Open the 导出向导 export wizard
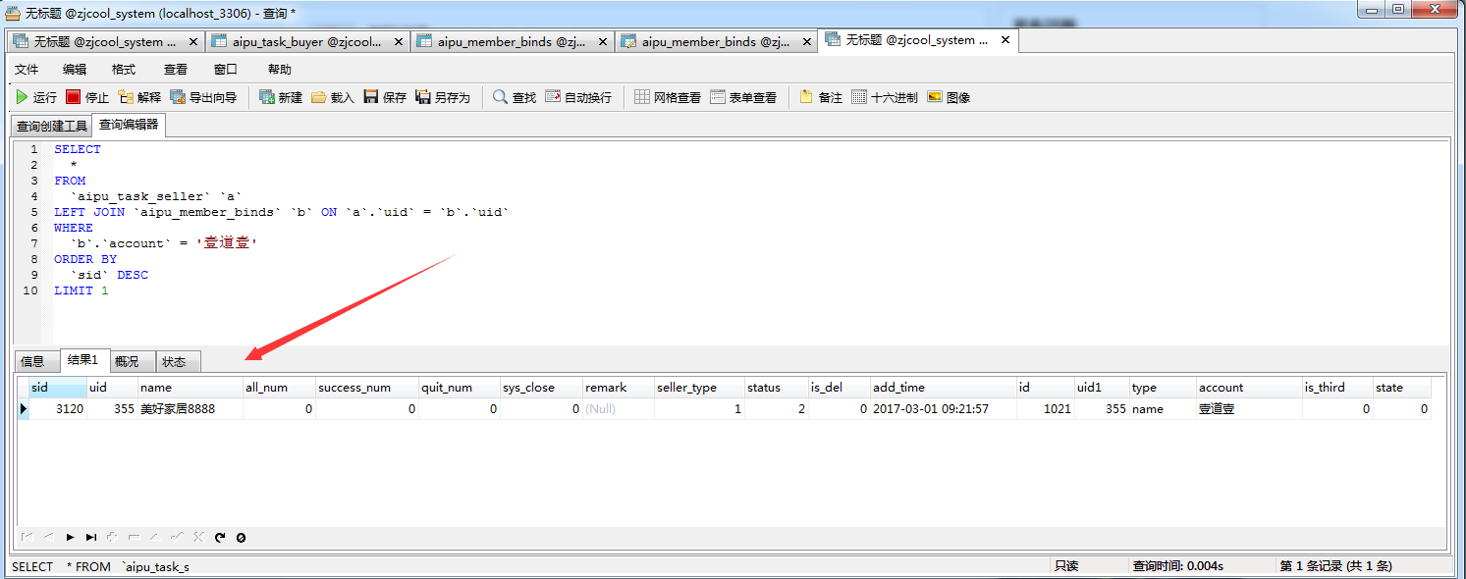The width and height of the screenshot is (1466, 579). [203, 97]
